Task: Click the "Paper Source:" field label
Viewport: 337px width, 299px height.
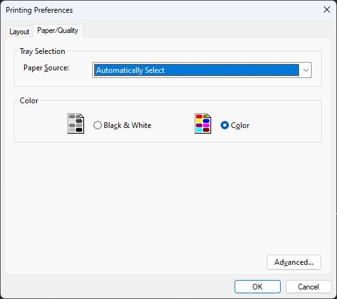Action: coord(46,68)
